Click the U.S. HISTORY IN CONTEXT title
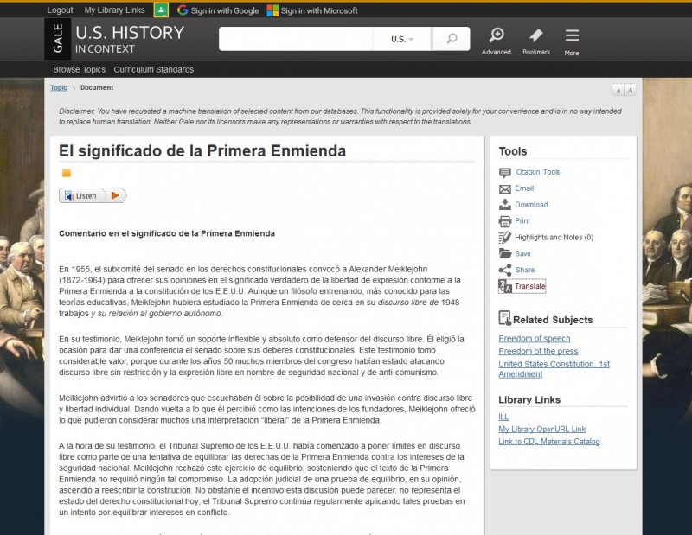 point(130,39)
